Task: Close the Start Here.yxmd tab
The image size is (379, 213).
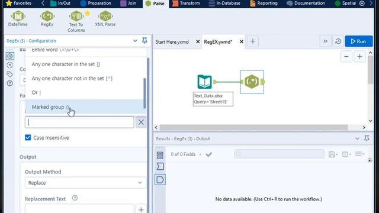Action: pyautogui.click(x=198, y=42)
